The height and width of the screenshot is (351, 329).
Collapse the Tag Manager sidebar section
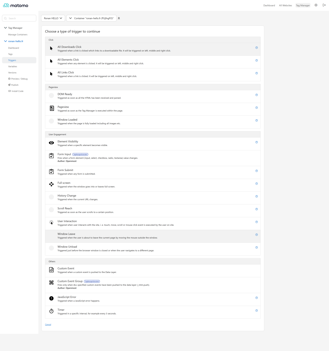coord(5,28)
